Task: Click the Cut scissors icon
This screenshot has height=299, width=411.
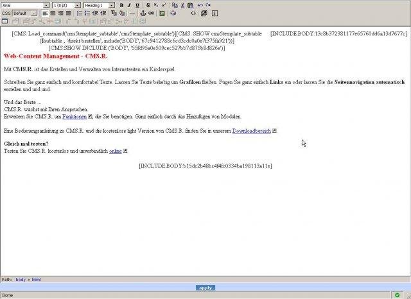Action: pos(182,5)
